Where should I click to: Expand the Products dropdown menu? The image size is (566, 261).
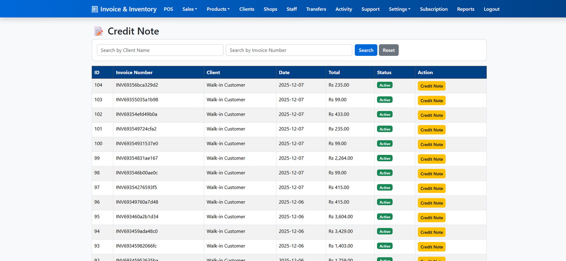tap(218, 9)
